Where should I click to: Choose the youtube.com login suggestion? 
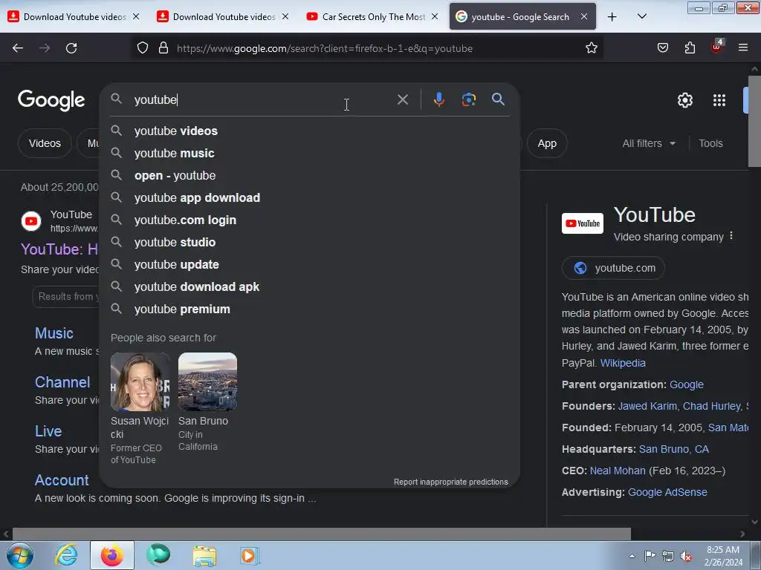(310, 220)
